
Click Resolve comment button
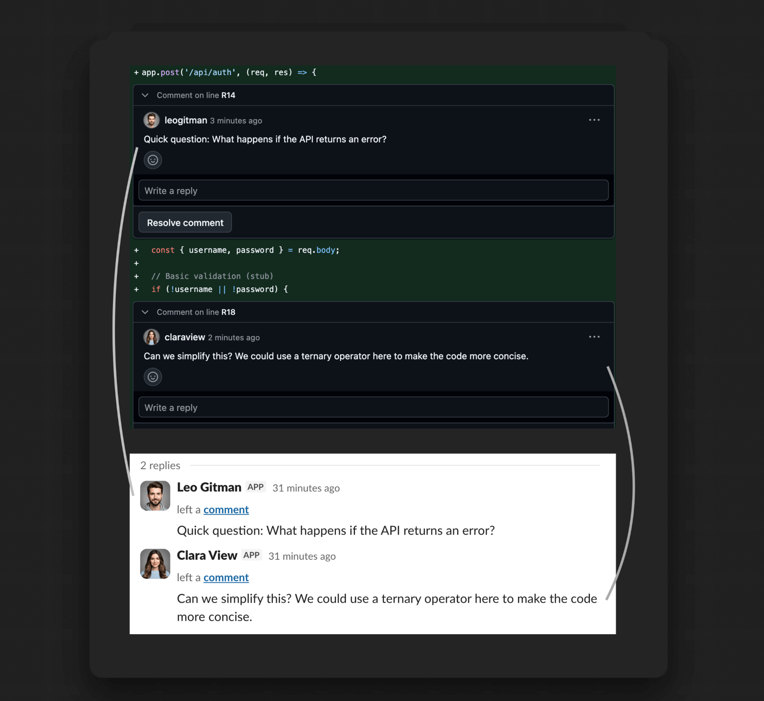click(185, 222)
